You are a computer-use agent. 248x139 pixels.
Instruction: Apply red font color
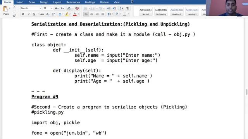pyautogui.click(x=75, y=14)
